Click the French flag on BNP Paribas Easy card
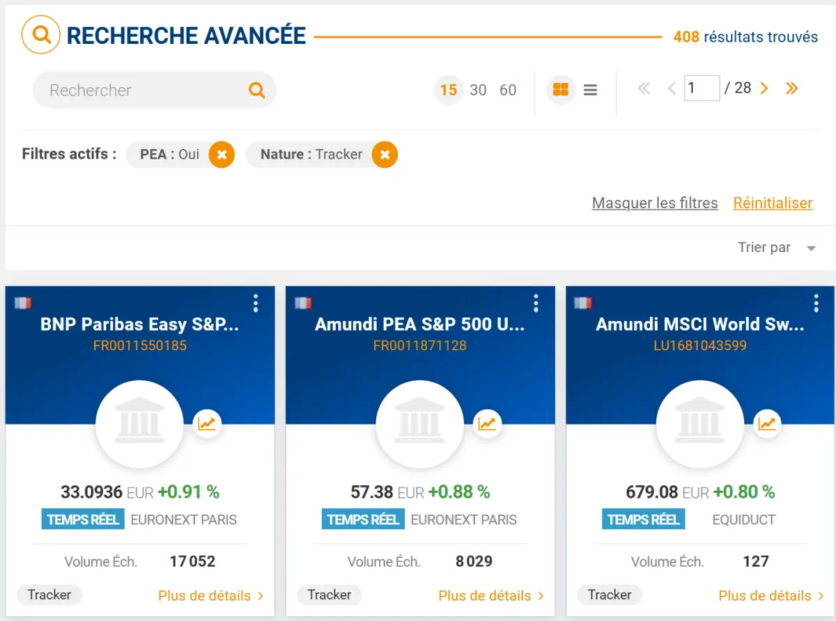 [x=23, y=303]
